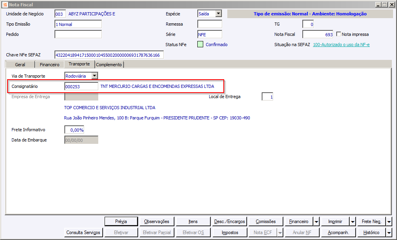This screenshot has width=397, height=240.
Task: Click the Prévia button
Action: (x=121, y=221)
